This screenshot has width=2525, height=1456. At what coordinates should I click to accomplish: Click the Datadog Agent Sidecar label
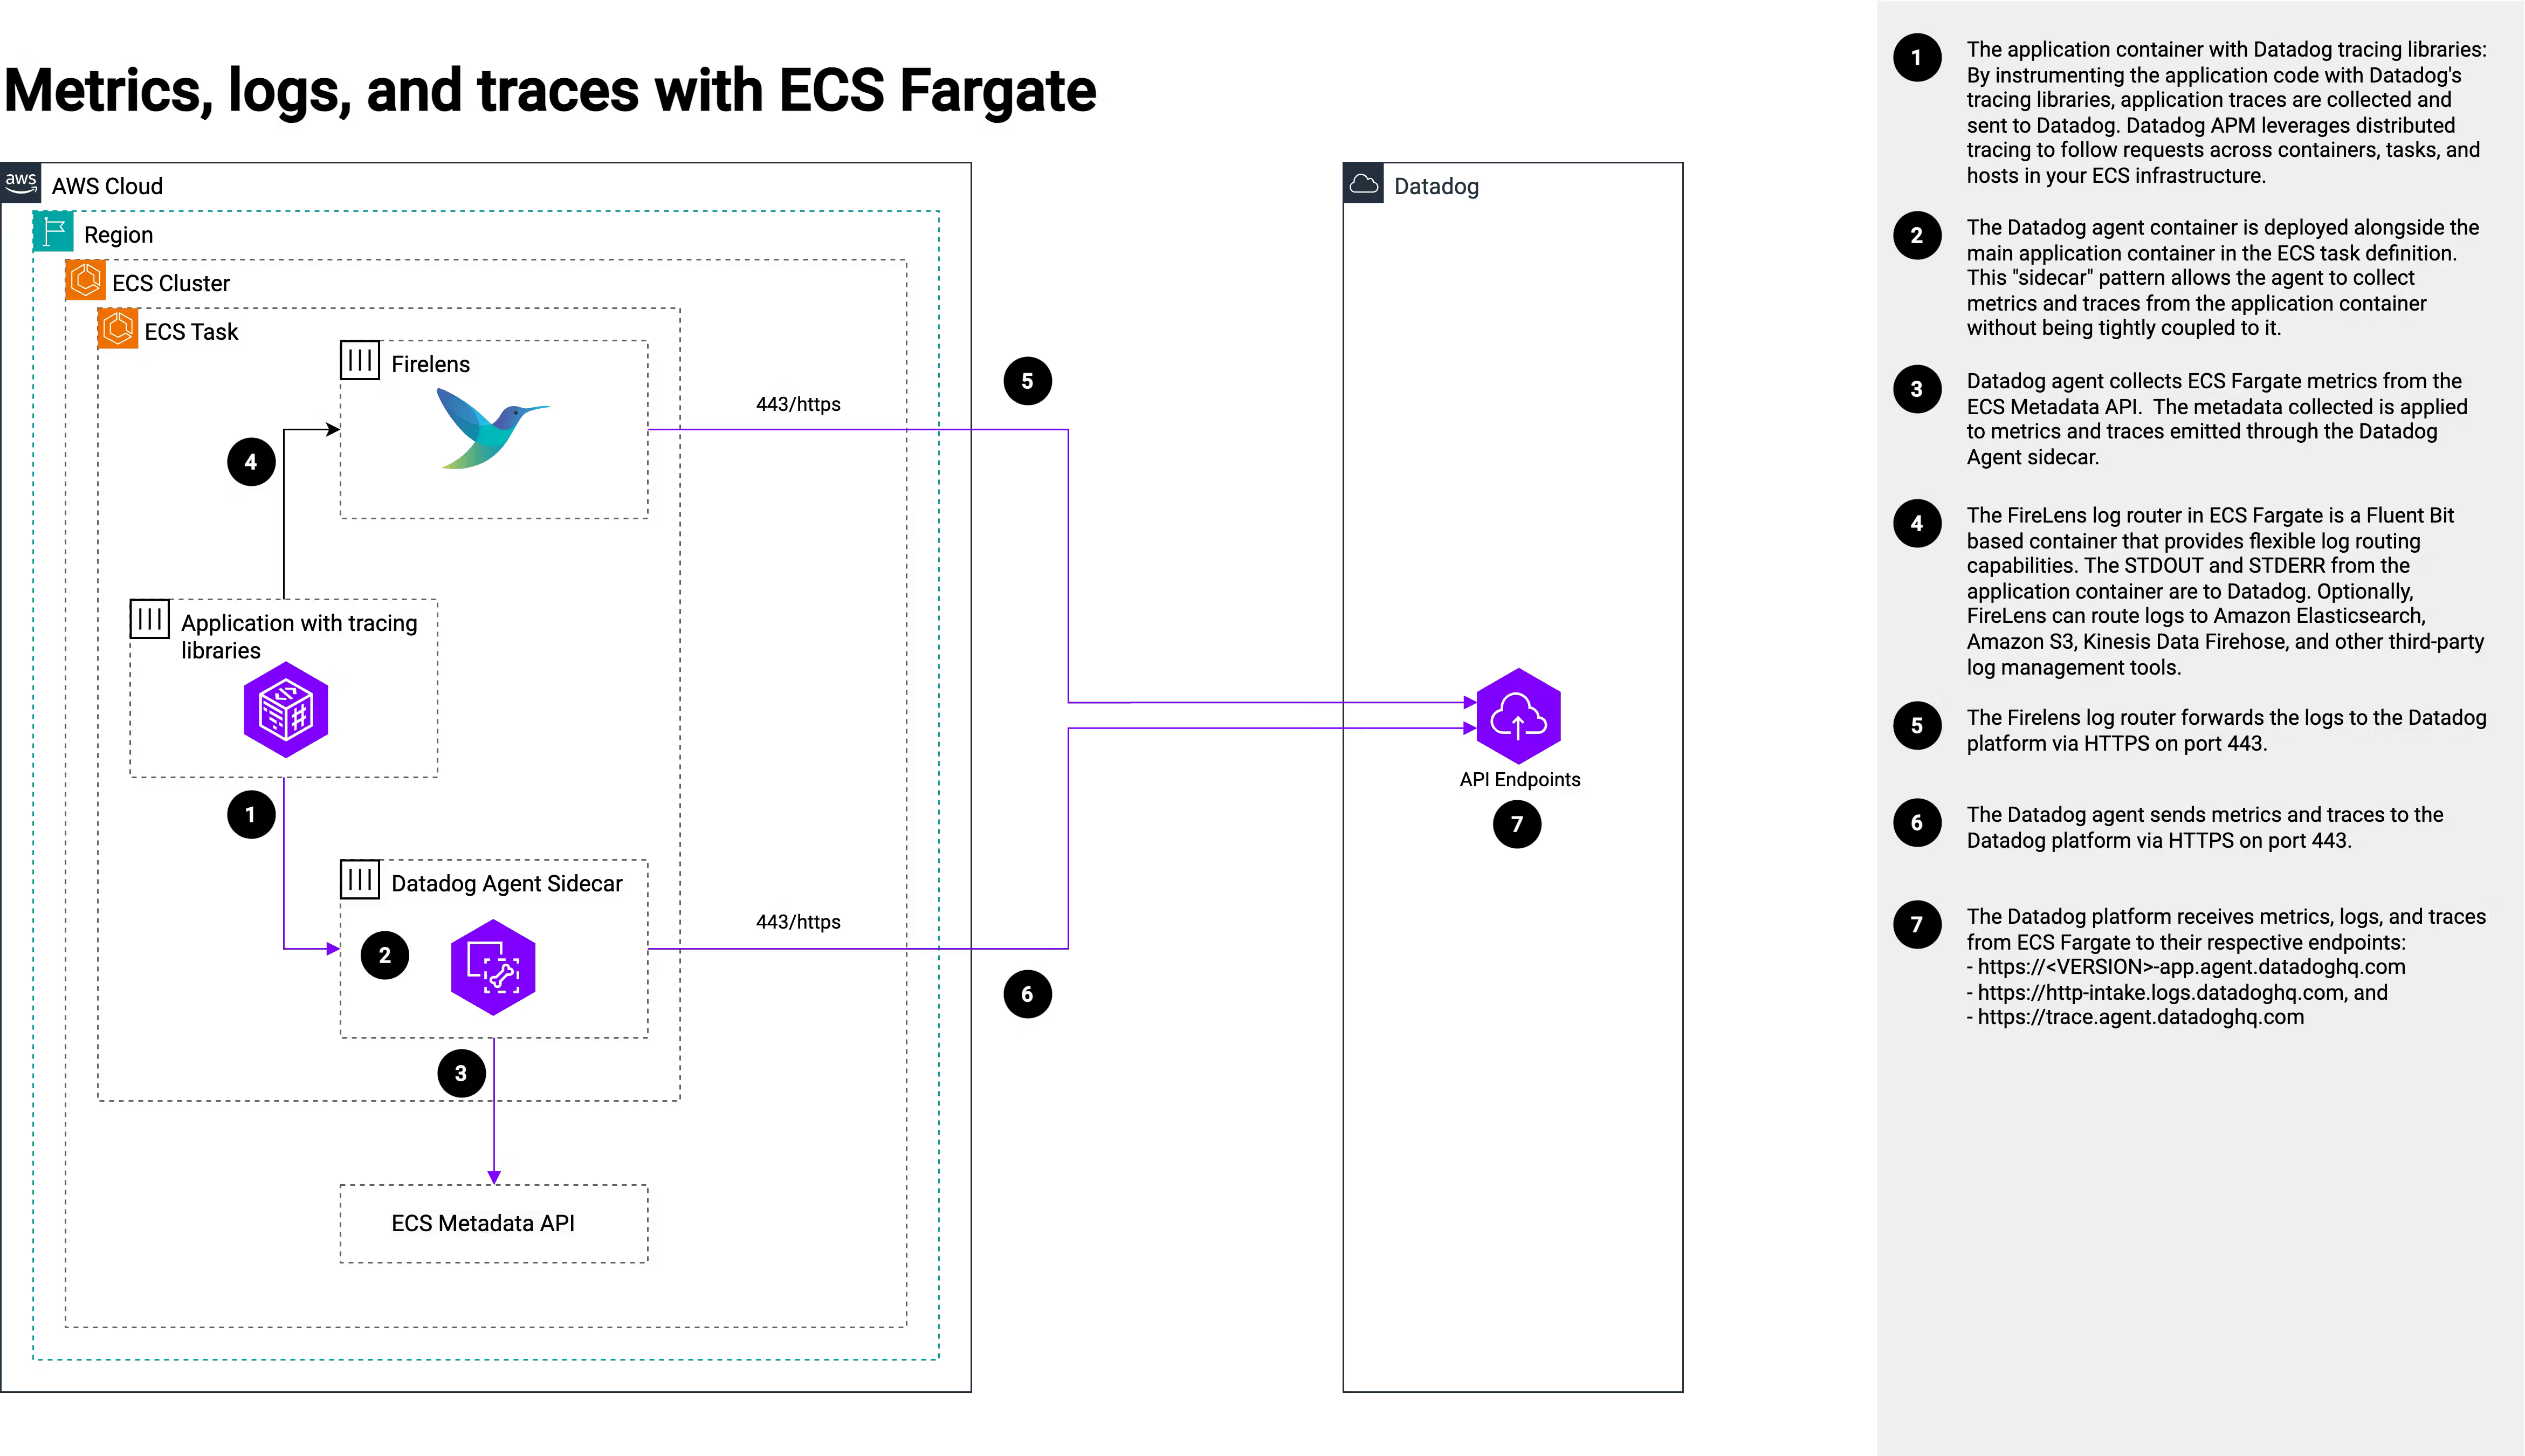click(506, 884)
